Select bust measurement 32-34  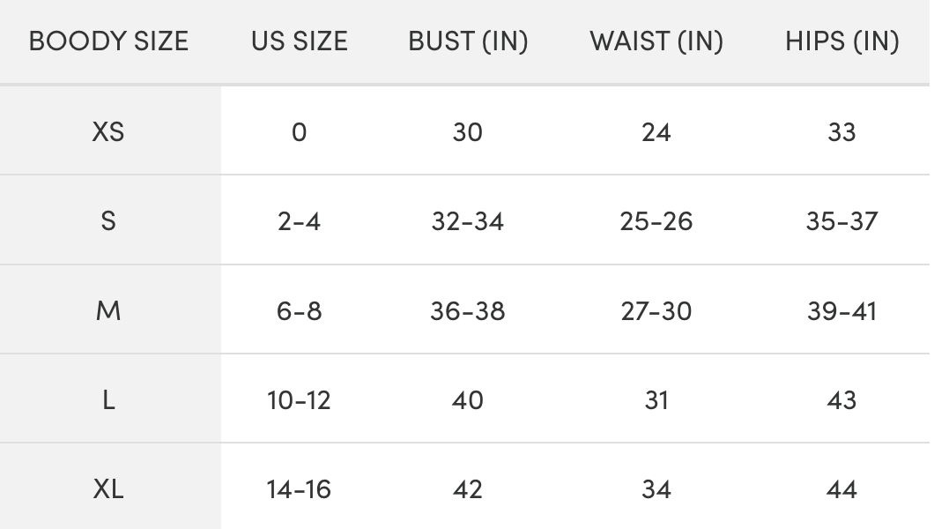(x=468, y=221)
